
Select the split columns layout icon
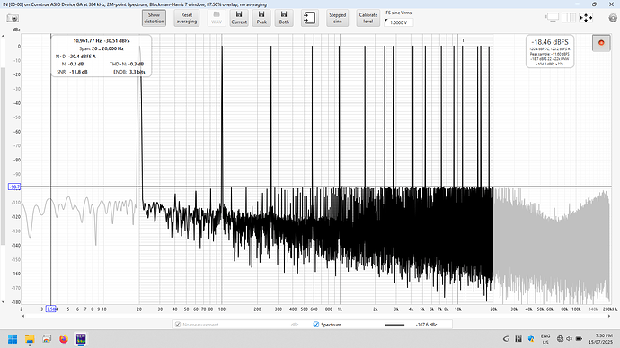[569, 18]
